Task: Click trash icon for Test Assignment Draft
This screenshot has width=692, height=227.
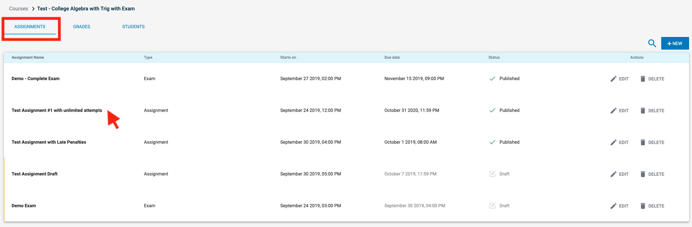Action: (x=643, y=174)
